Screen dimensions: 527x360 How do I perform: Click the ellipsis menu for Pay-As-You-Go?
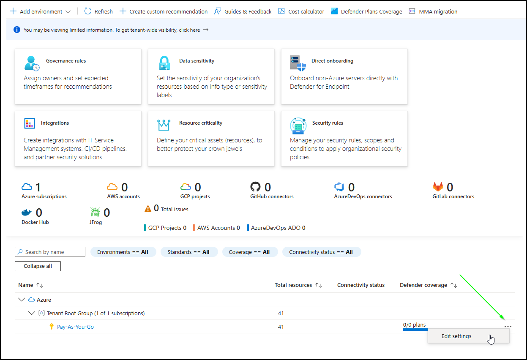pyautogui.click(x=508, y=327)
